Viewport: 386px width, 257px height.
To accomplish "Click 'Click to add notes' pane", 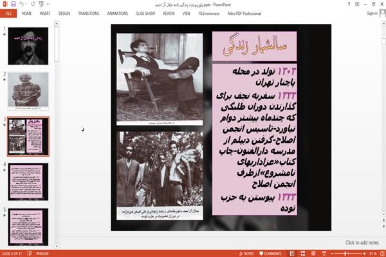I will point(362,242).
